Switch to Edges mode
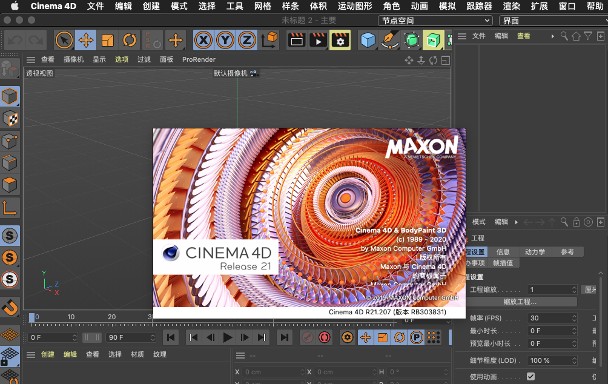This screenshot has height=384, width=608. 10,164
